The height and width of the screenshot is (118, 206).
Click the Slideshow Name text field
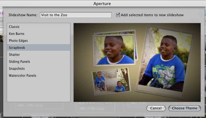pyautogui.click(x=76, y=15)
